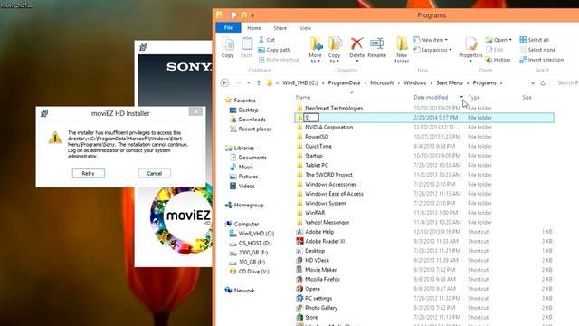579x326 pixels.
Task: Open the New item dropdown
Action: (x=431, y=40)
